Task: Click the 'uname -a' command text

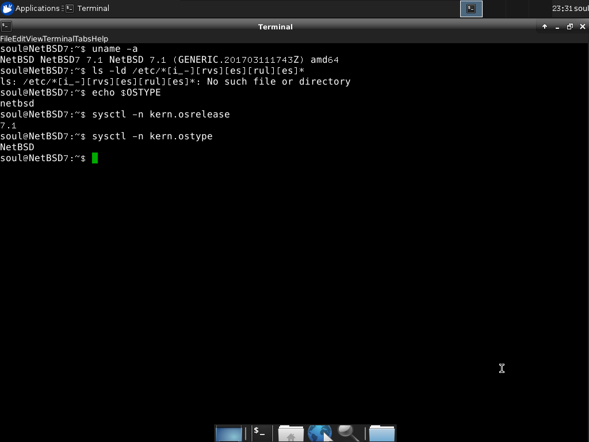Action: (x=115, y=49)
